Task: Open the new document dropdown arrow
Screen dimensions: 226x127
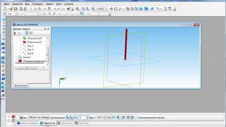Action: tap(8, 9)
